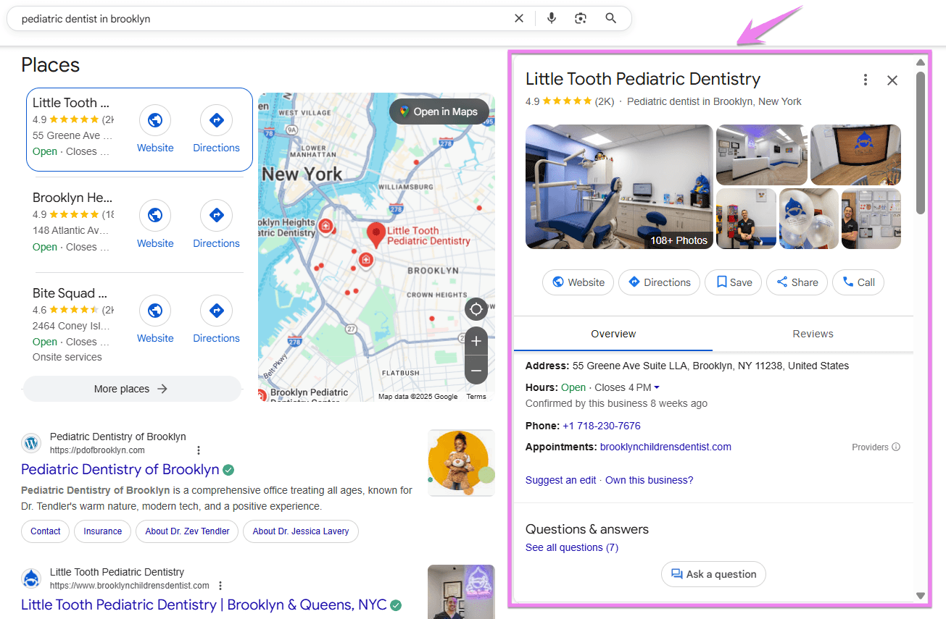Click the 'Suggest an edit' link
The width and height of the screenshot is (946, 619).
tap(560, 479)
